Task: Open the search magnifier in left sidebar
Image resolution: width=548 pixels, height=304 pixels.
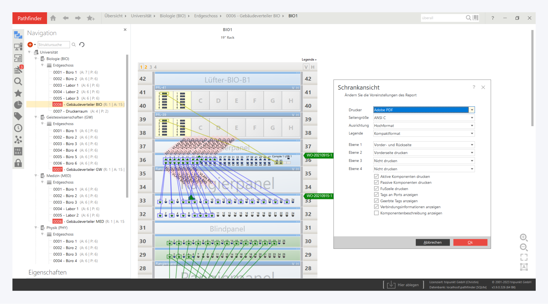Action: (18, 82)
